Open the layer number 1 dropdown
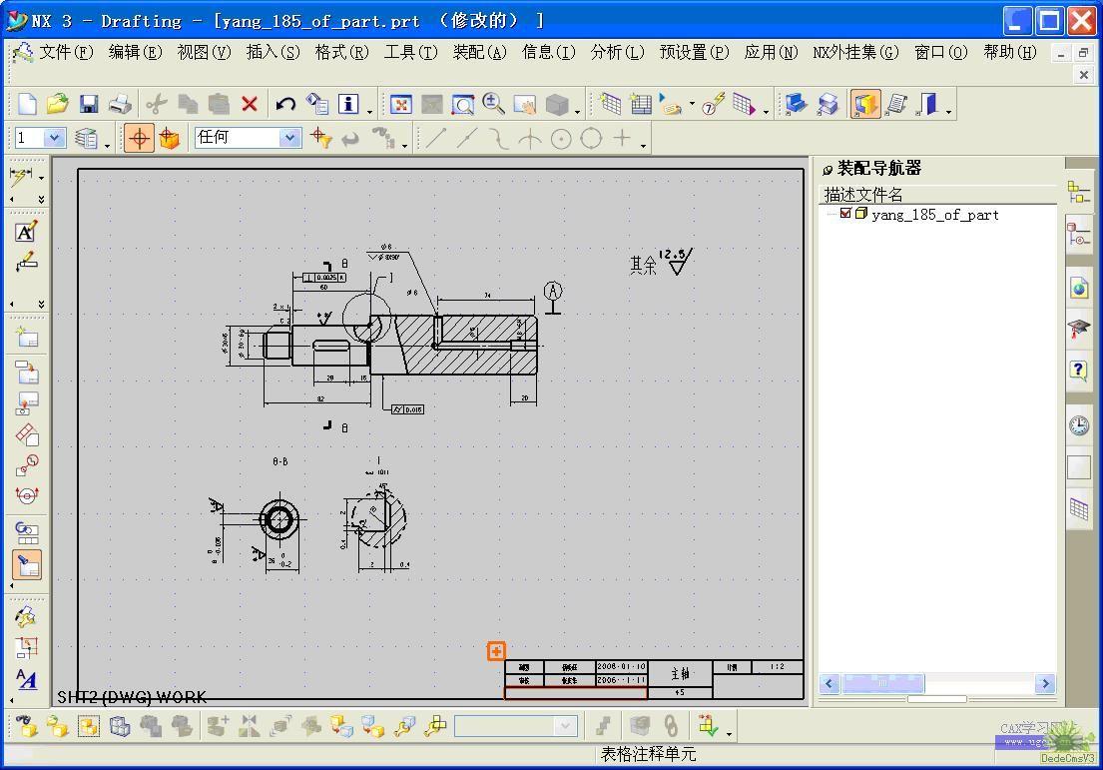 point(54,139)
